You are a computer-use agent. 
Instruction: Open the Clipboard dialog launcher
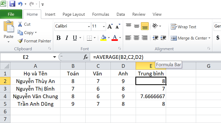pos(50,48)
